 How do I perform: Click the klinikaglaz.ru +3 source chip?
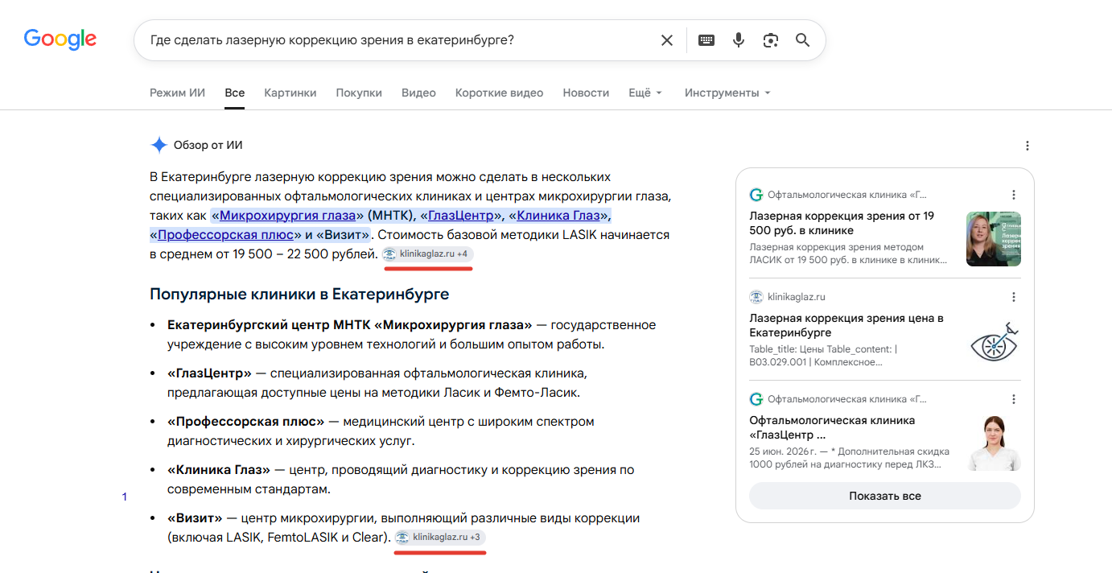point(440,537)
